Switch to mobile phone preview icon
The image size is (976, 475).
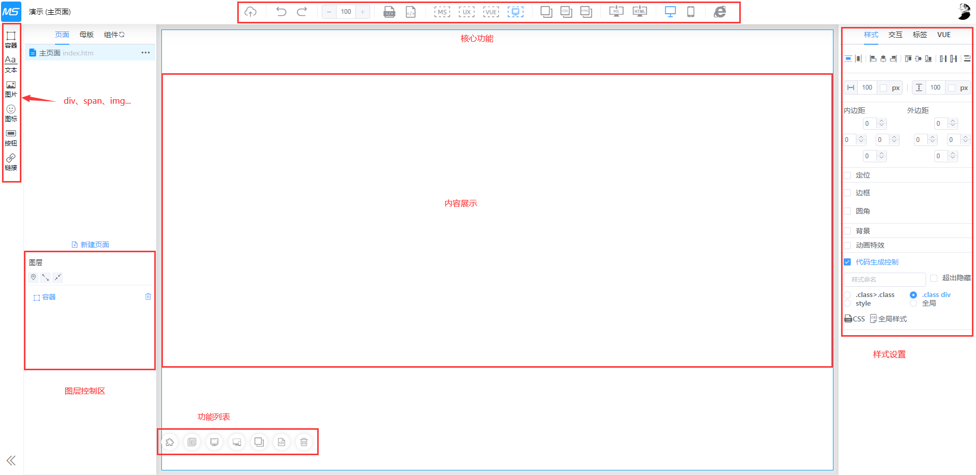pos(690,12)
